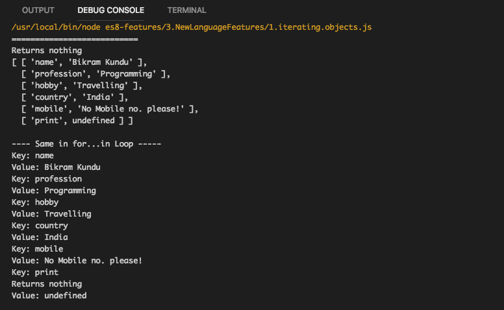The width and height of the screenshot is (504, 310).
Task: Click the 'Value: No Mobile no. please!' line
Action: [77, 261]
